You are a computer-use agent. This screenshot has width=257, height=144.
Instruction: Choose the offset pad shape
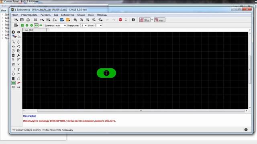tap(41, 25)
